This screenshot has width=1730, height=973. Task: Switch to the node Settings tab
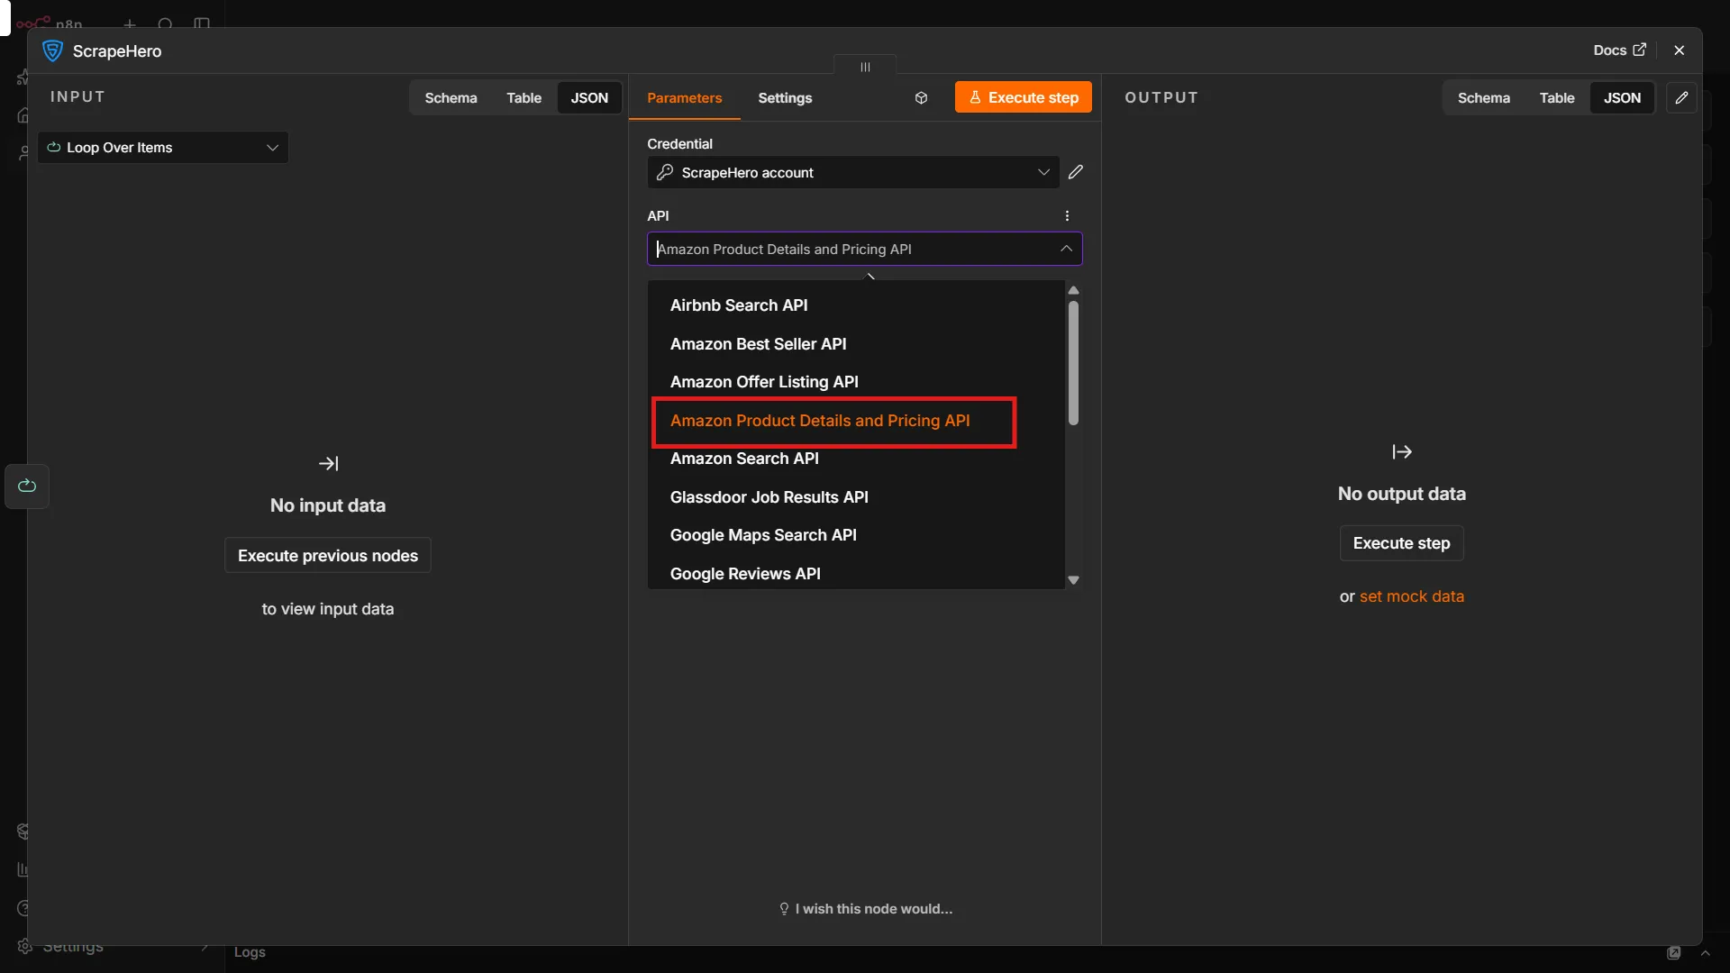(785, 98)
